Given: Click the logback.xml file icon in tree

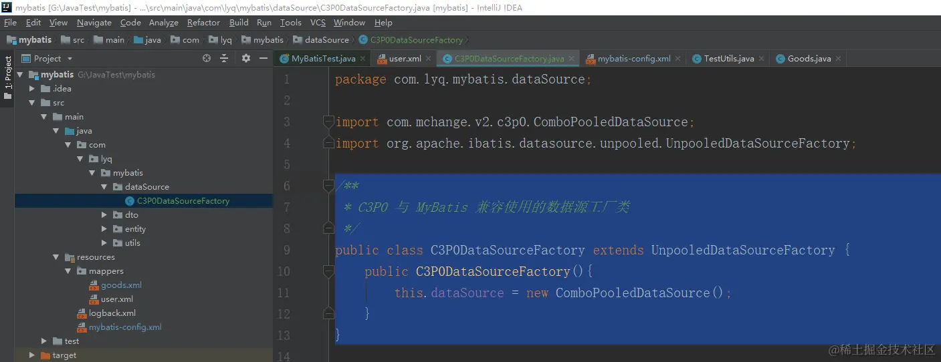Looking at the screenshot, I should tap(83, 313).
